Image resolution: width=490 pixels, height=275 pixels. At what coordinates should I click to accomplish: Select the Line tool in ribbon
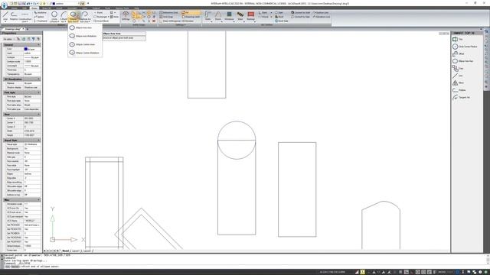pos(5,17)
